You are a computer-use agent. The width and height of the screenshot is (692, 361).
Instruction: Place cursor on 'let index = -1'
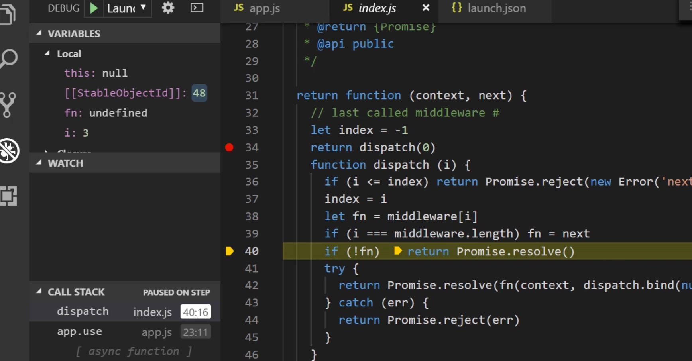point(359,130)
